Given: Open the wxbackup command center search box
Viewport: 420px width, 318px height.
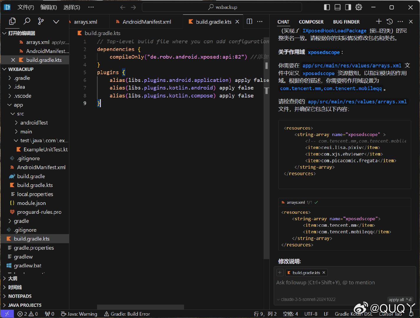Looking at the screenshot, I should 222,7.
